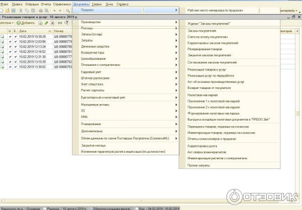Click document icon of row 10.02.2019 12:31:30
Screen dimensions: 302x210
pos(2,57)
